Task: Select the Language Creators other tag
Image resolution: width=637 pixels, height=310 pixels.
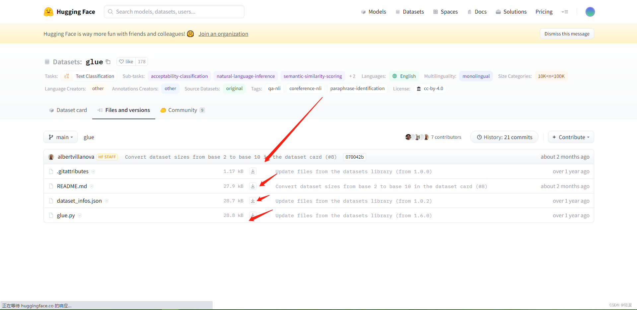Action: (98, 88)
